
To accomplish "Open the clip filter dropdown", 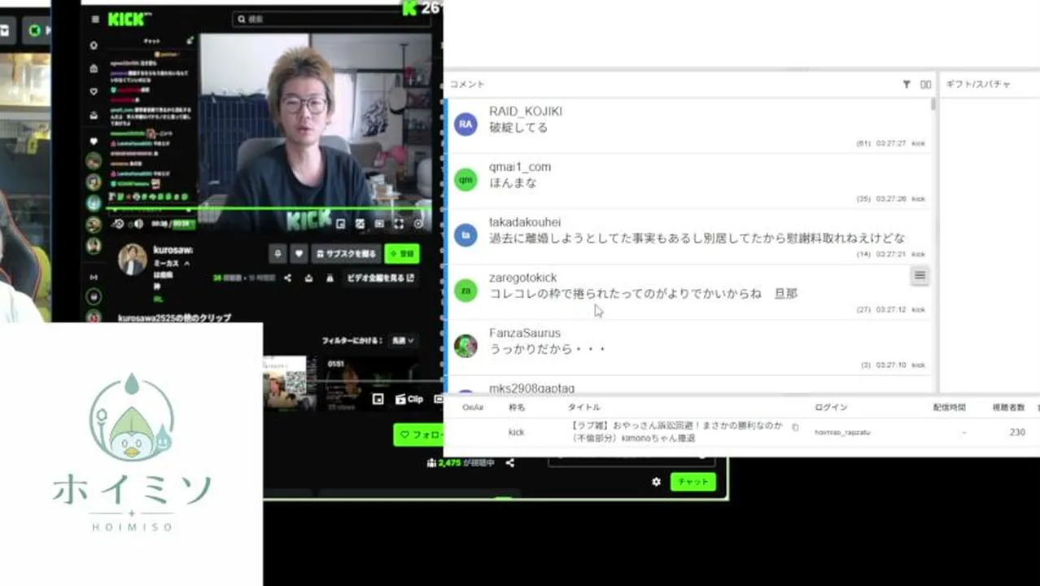I will coord(402,340).
